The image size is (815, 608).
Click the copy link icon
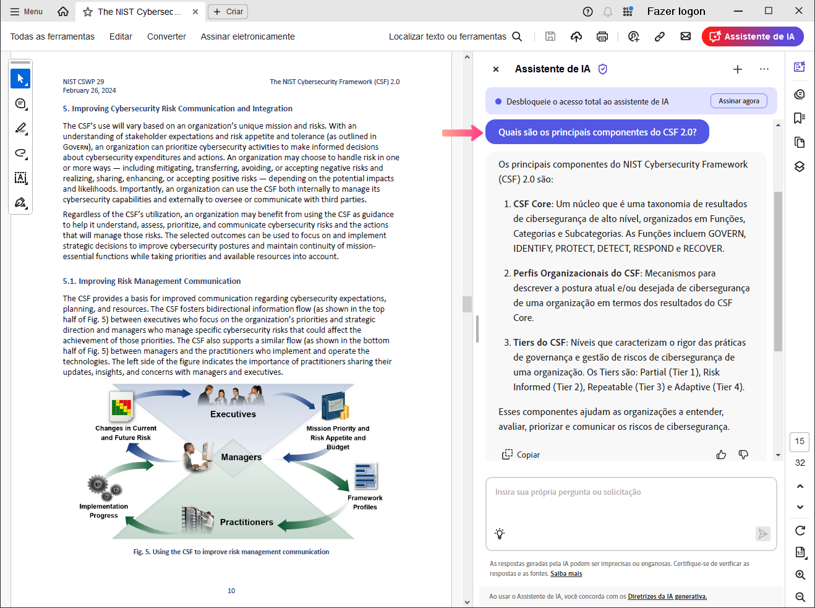tap(660, 36)
